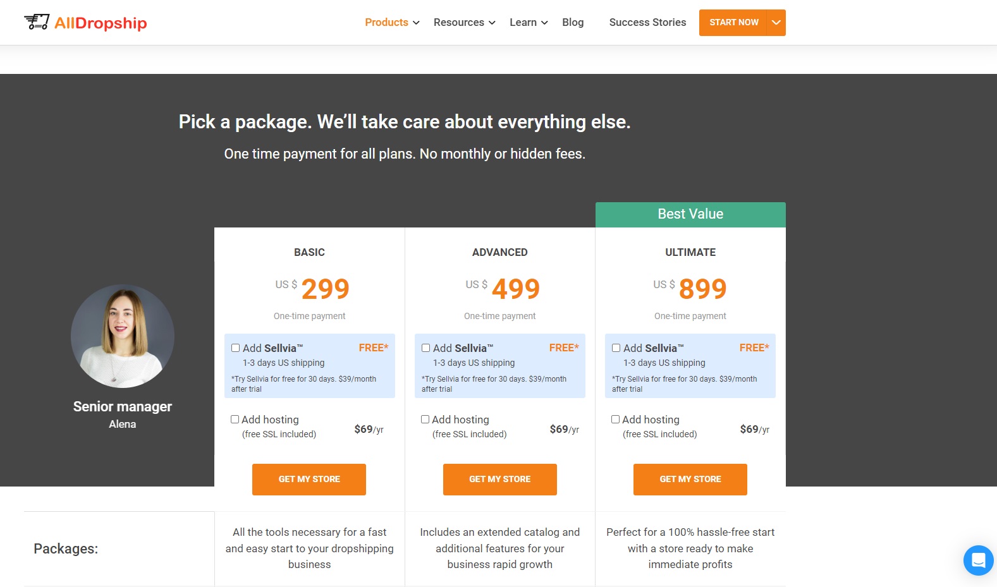Click the START NOW dropdown arrow

(x=776, y=23)
